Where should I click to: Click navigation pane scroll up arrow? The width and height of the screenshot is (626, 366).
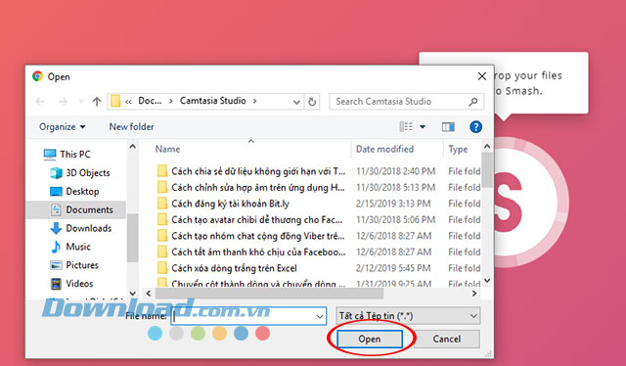pyautogui.click(x=133, y=147)
